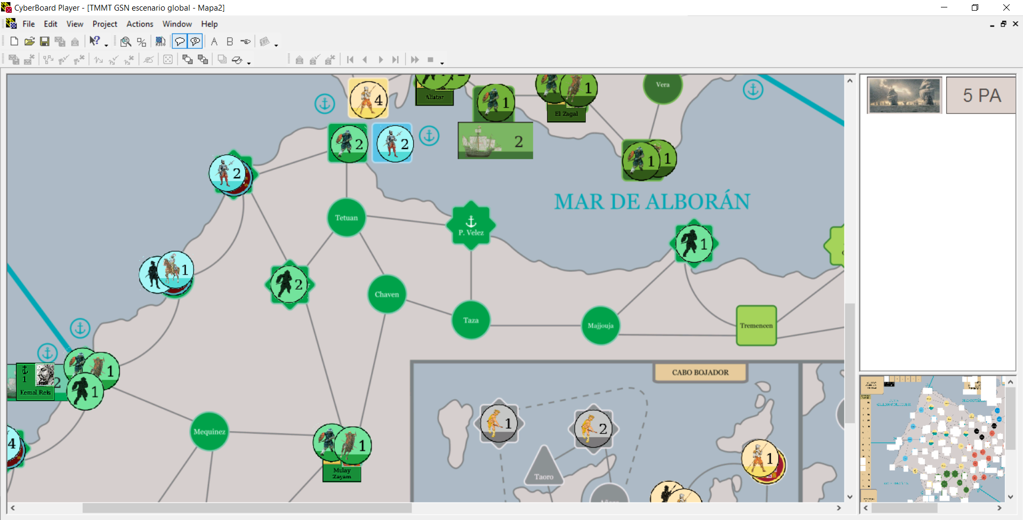Open the Actions menu
Image resolution: width=1023 pixels, height=520 pixels.
(x=140, y=24)
